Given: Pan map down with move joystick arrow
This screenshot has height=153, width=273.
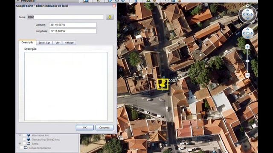Looking at the screenshot, I should [x=247, y=37].
